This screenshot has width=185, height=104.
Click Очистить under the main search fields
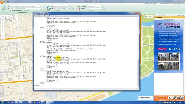click(x=27, y=11)
